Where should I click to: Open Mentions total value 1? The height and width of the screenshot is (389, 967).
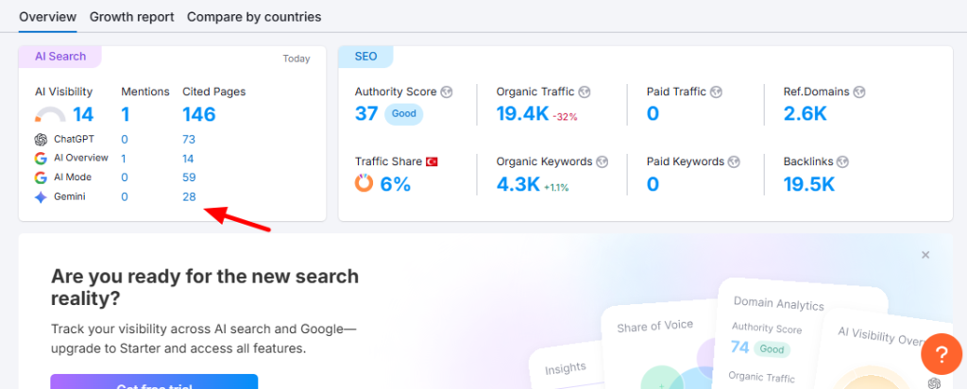(126, 114)
